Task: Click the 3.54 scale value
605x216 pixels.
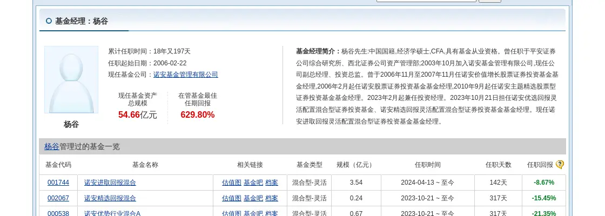Action: [x=356, y=183]
